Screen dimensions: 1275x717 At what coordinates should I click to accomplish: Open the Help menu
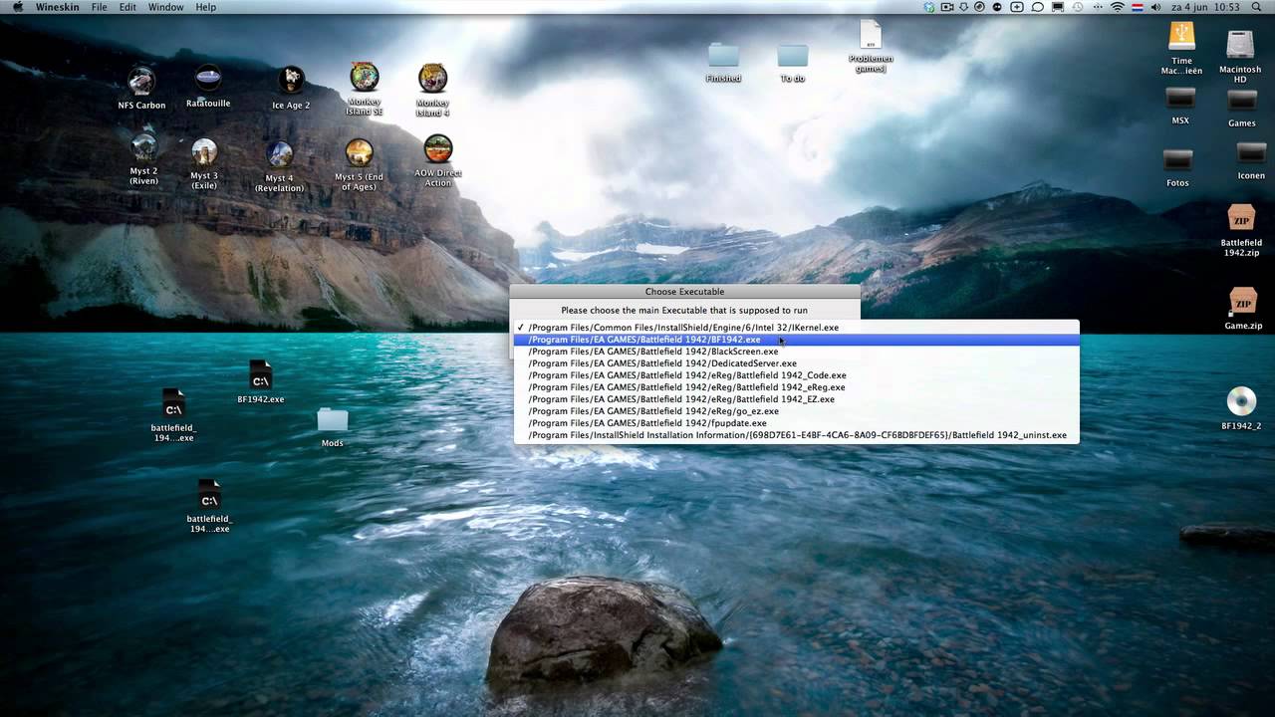(205, 7)
